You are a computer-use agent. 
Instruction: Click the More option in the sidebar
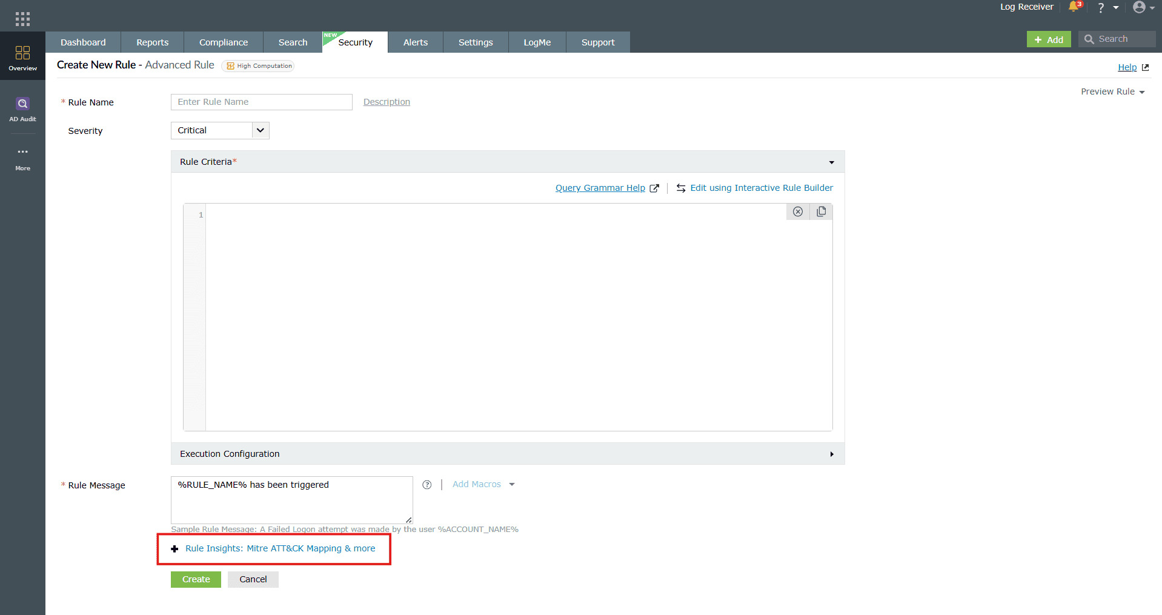coord(22,159)
